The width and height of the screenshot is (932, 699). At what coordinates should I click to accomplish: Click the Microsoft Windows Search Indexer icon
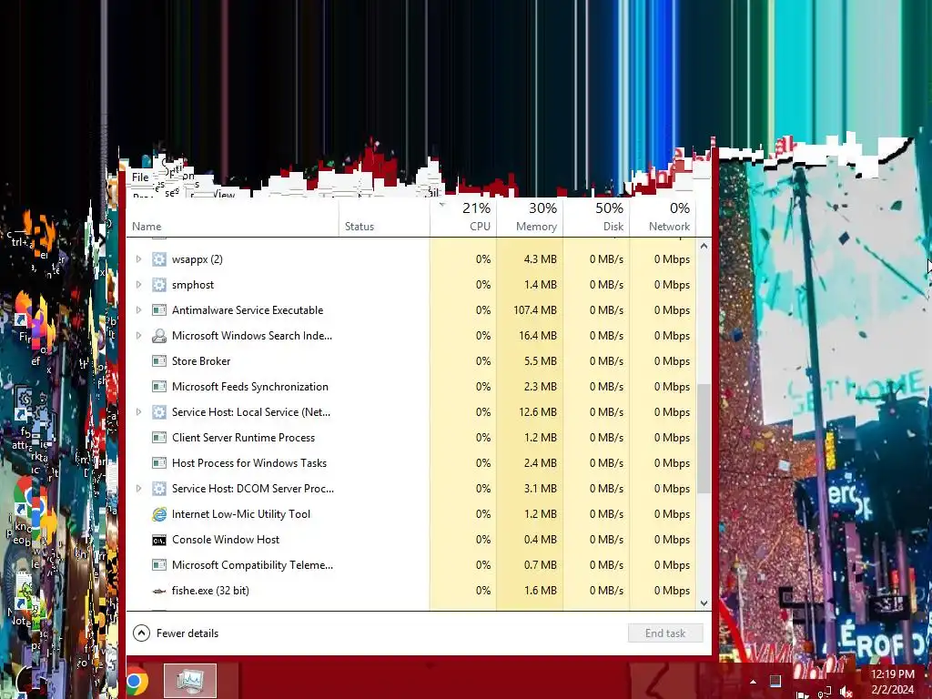158,336
